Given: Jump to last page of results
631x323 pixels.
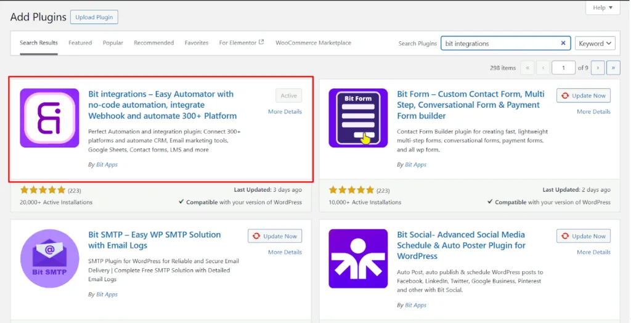Looking at the screenshot, I should pyautogui.click(x=613, y=68).
